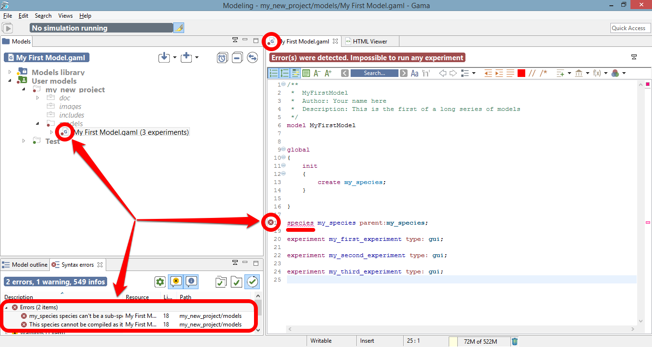Toggle the circular checkmark validation button
Viewport: 652px width, 347px height.
[253, 282]
